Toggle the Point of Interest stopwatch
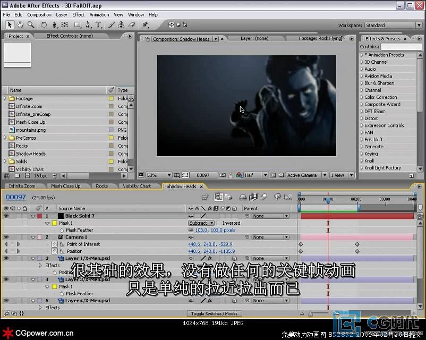Viewport: 426px width, 340px height. click(x=54, y=244)
